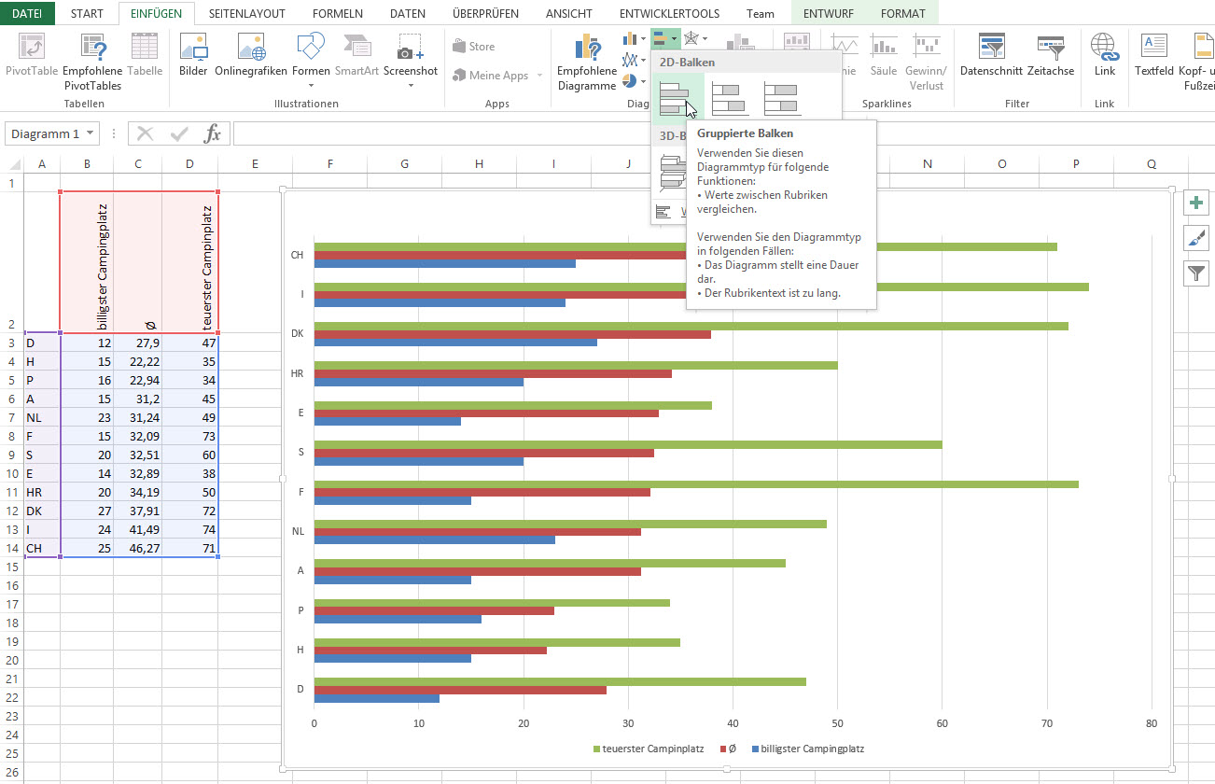Open Chart Filters funnel button
The height and width of the screenshot is (784, 1215).
click(1195, 273)
